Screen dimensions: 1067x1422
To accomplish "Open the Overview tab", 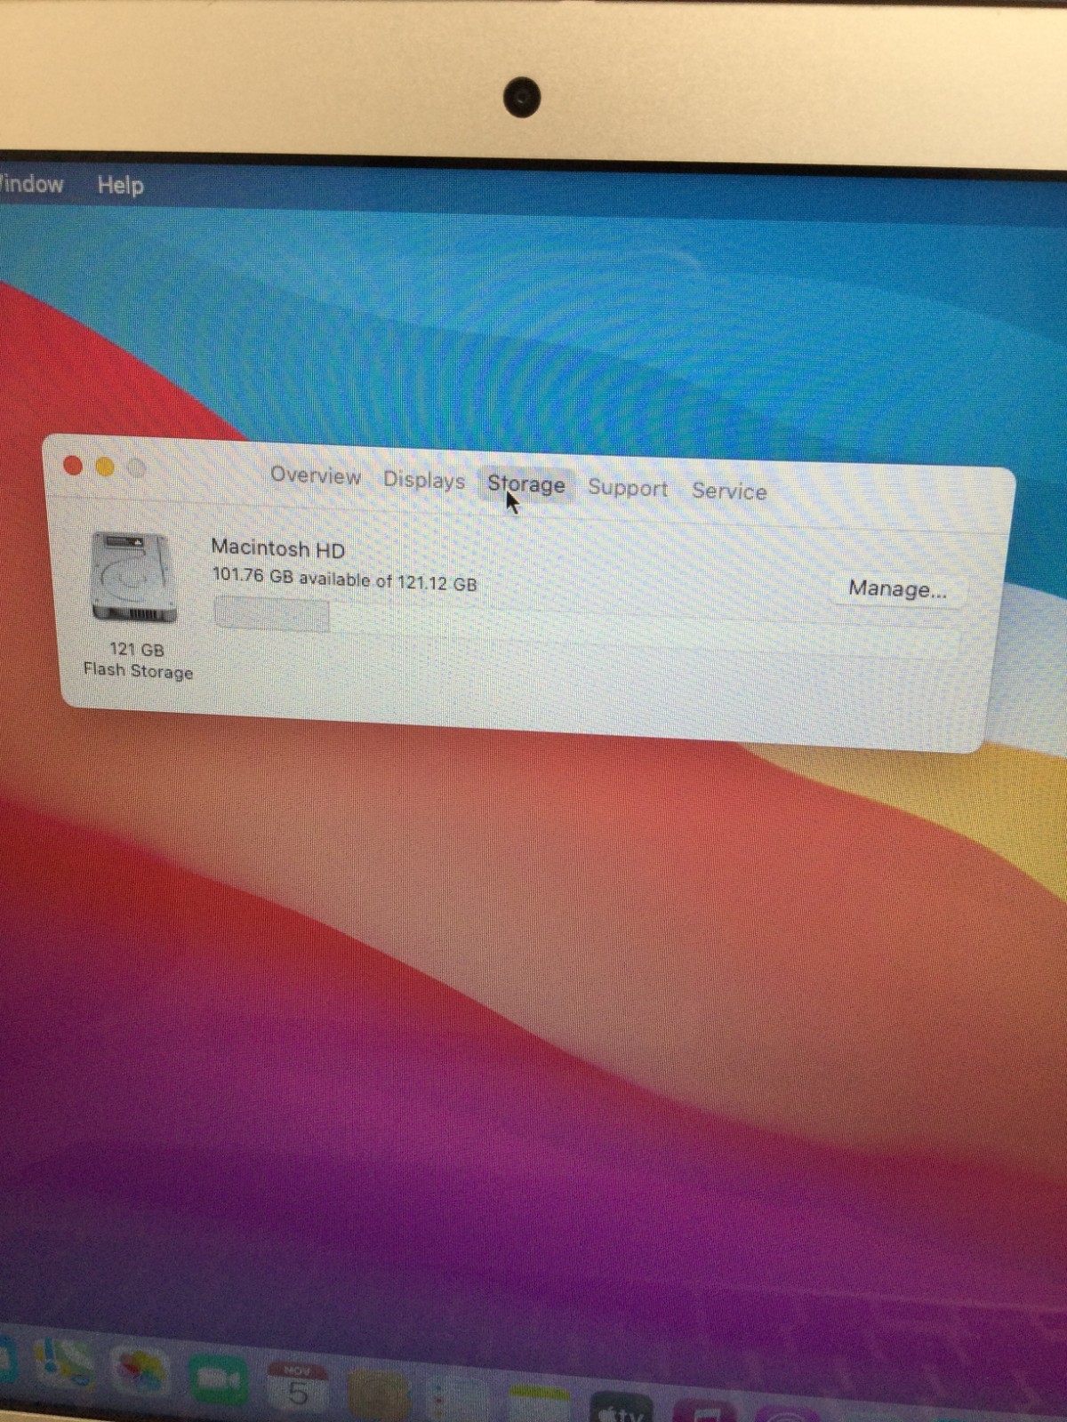I will 316,475.
